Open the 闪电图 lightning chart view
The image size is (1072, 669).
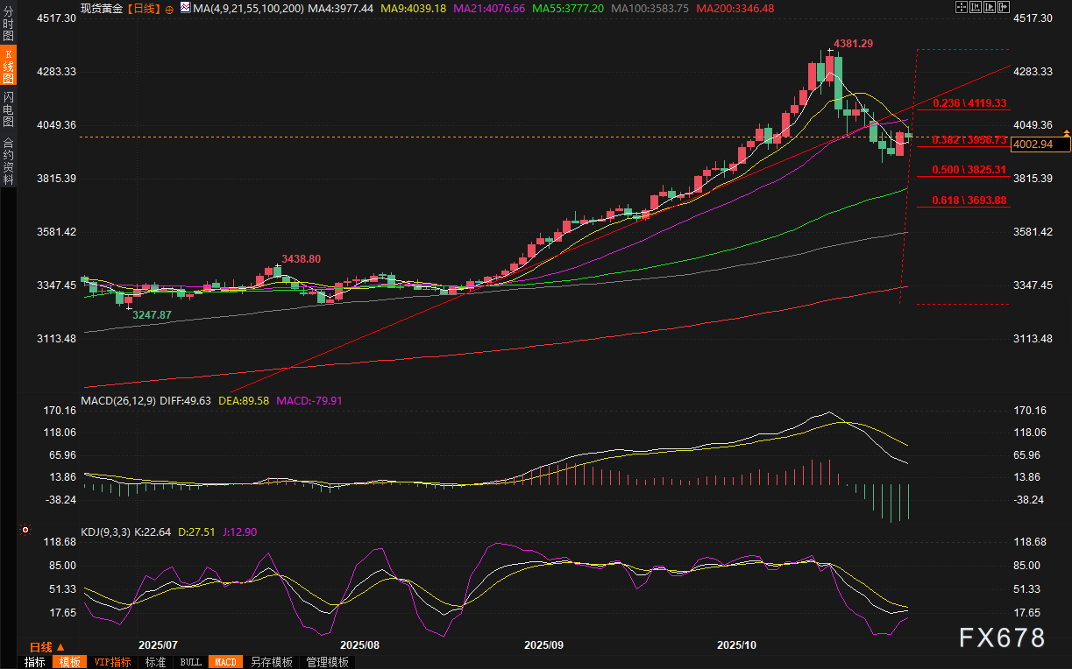(x=7, y=107)
